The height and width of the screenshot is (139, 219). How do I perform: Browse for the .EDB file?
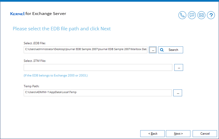click(153, 50)
